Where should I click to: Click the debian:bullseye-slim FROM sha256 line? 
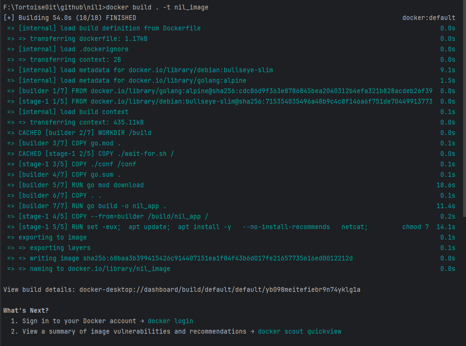[225, 101]
